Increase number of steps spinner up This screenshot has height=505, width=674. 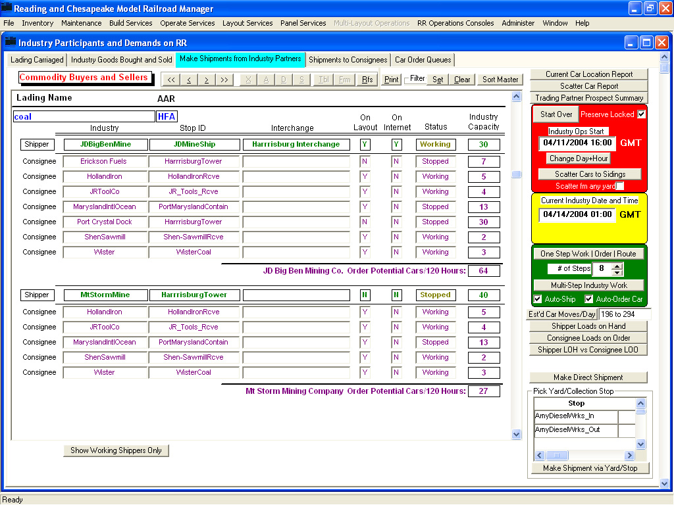coord(617,266)
